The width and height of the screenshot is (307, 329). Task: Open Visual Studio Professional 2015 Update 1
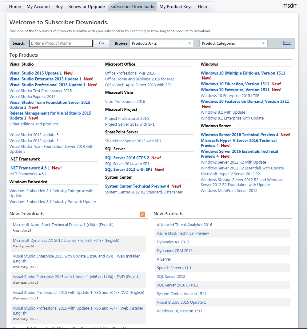pyautogui.click(x=47, y=85)
